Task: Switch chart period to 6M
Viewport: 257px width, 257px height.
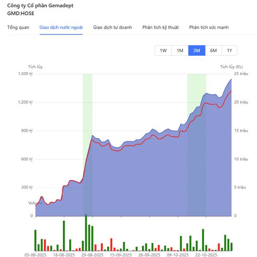Action: 213,51
